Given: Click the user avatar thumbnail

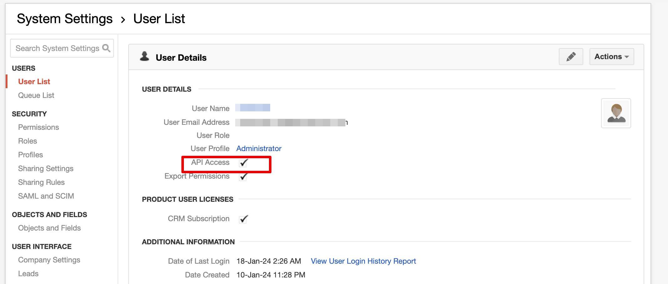Looking at the screenshot, I should [616, 113].
